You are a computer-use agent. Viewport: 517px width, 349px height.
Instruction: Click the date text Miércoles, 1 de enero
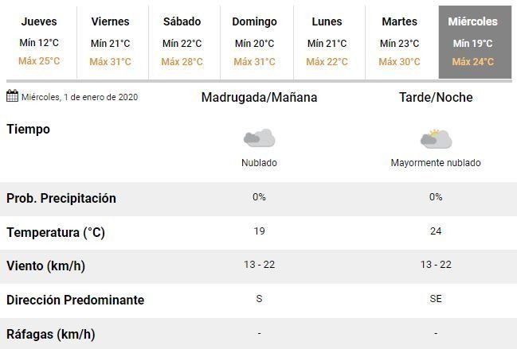(x=80, y=97)
